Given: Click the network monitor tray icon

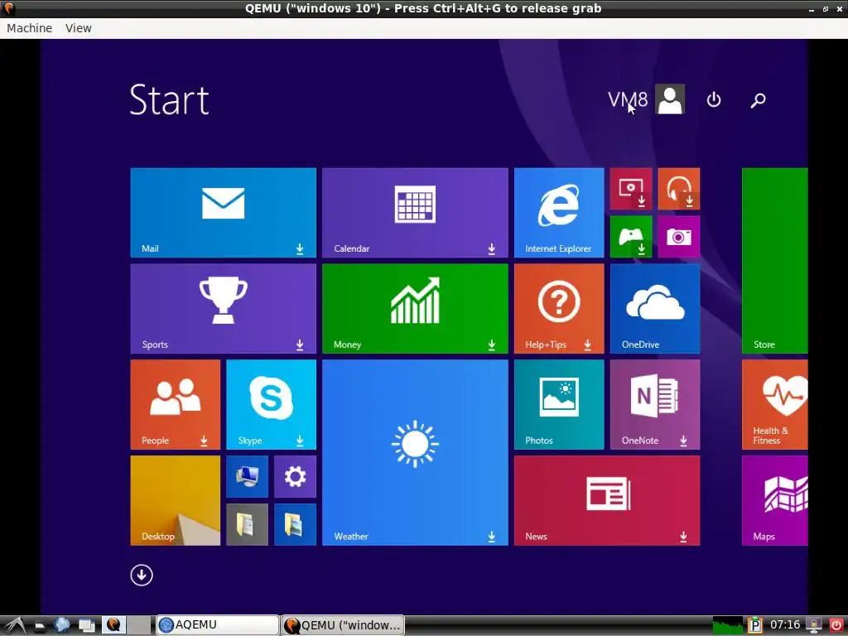Looking at the screenshot, I should pos(814,625).
